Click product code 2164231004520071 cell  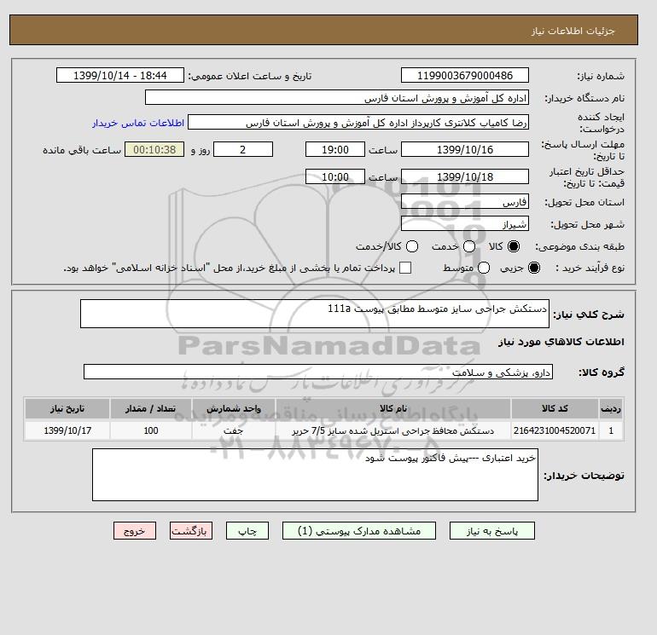pyautogui.click(x=555, y=430)
